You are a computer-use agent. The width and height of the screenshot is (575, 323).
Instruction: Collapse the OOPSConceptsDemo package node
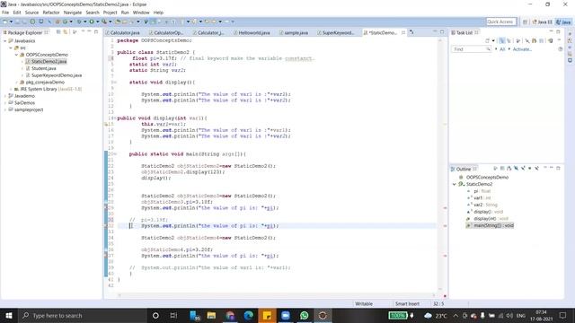click(16, 55)
